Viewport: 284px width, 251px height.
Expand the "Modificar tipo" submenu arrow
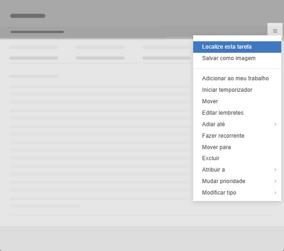click(x=275, y=193)
